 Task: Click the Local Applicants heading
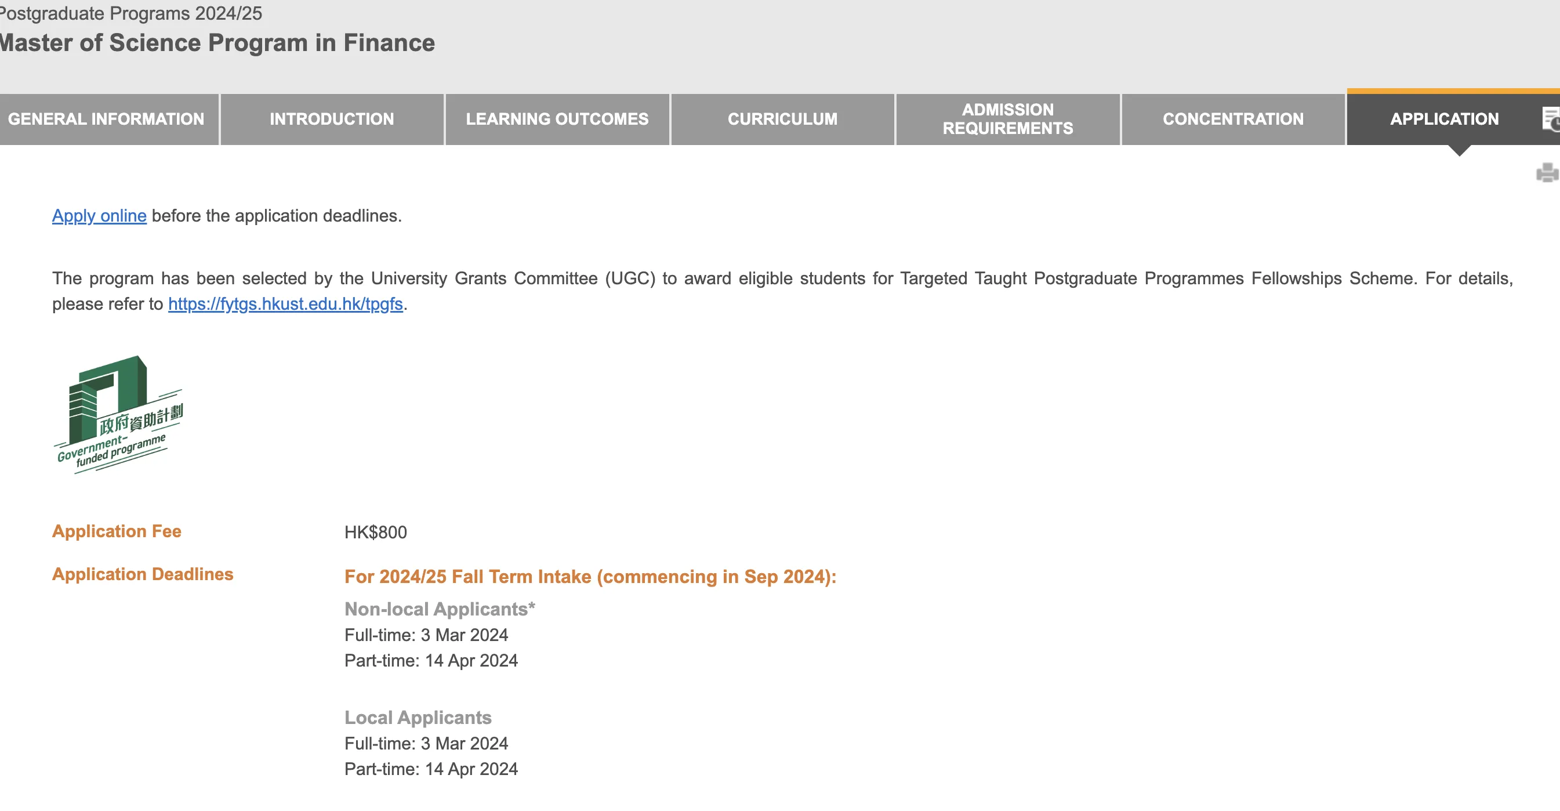[x=418, y=717]
